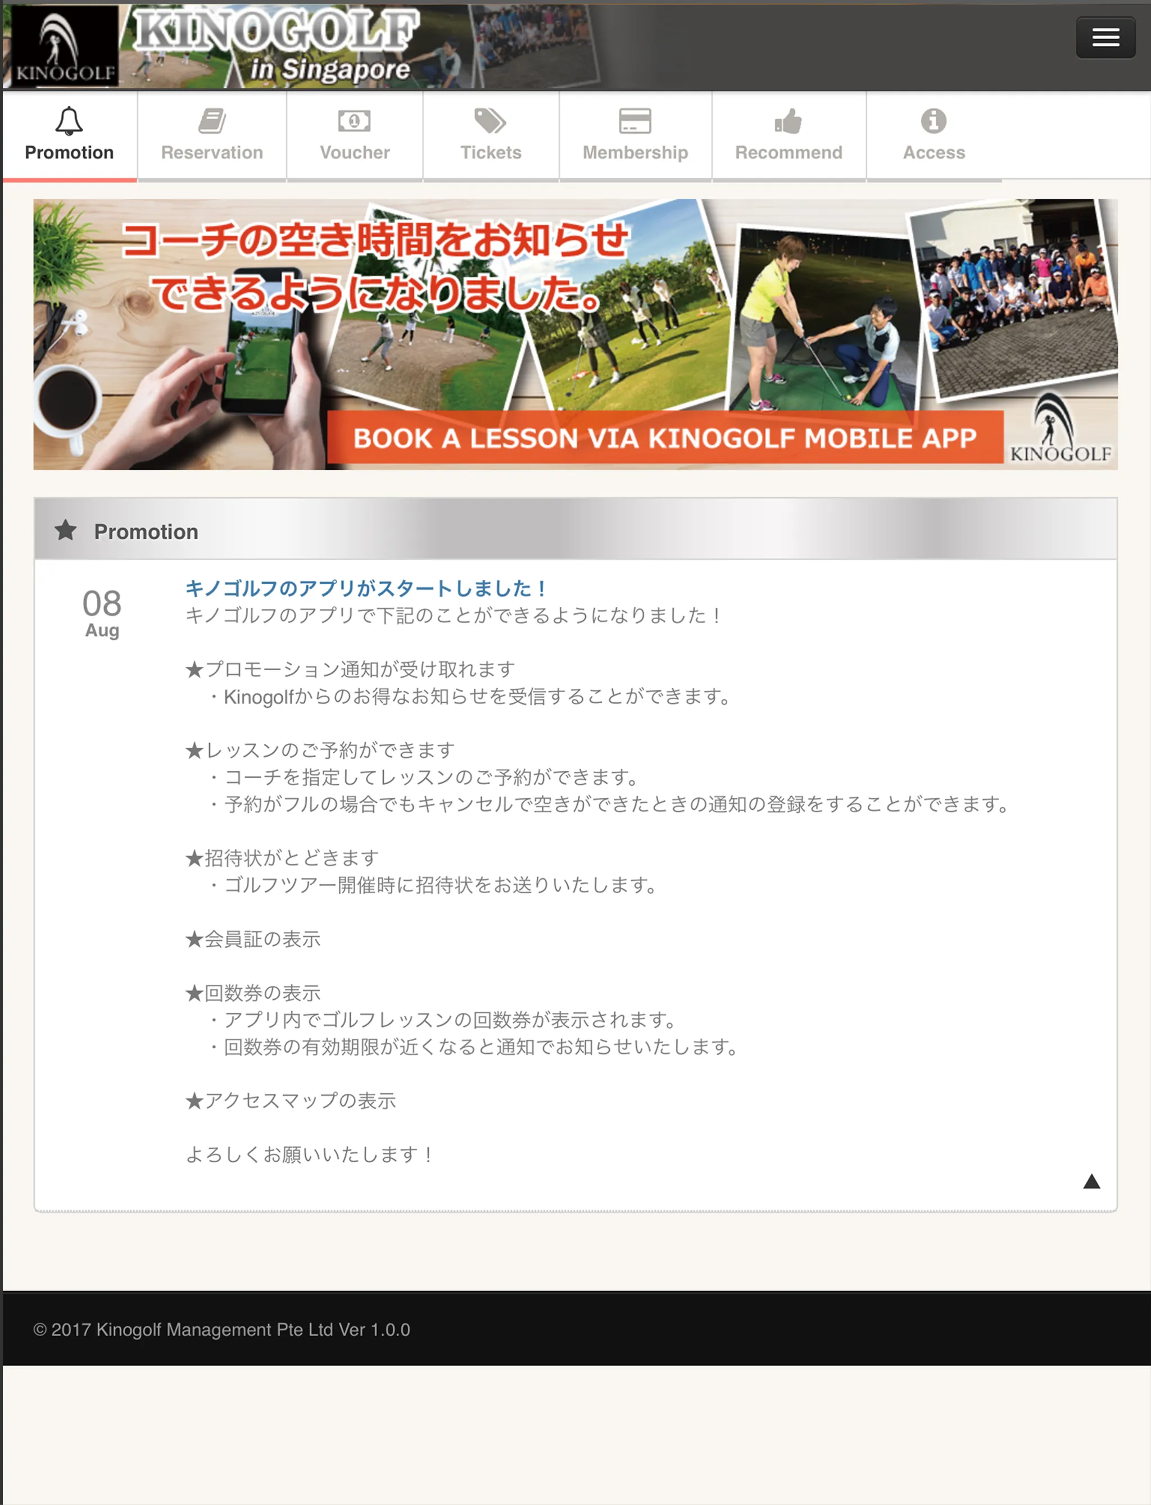Switch to the Promotion tab label
This screenshot has width=1151, height=1505.
click(69, 152)
